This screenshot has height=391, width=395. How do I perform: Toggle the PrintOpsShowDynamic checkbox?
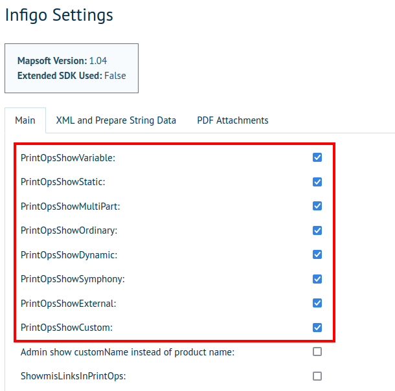(x=317, y=254)
